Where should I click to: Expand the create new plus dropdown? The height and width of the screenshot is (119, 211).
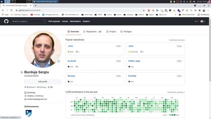coord(196,21)
